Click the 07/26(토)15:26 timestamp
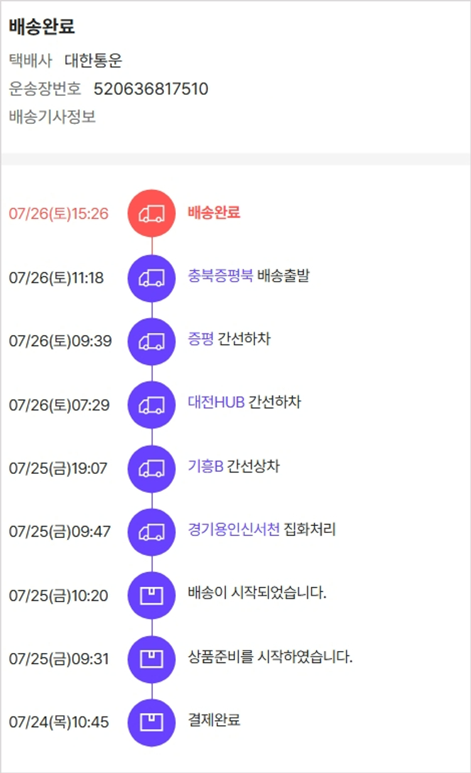Screen dimensions: 471x773 (x=58, y=214)
